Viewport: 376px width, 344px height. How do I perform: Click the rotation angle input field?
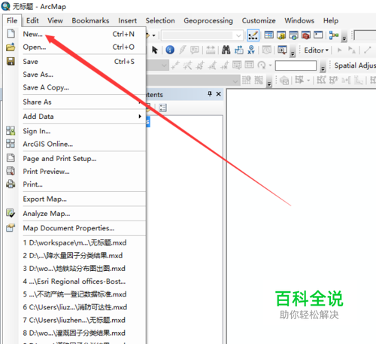pos(296,65)
